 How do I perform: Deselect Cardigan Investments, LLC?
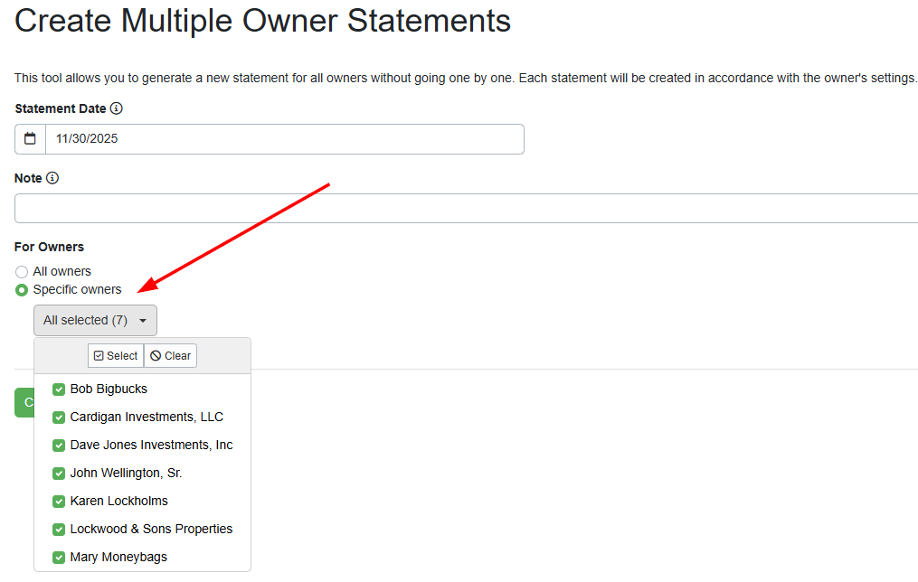pyautogui.click(x=58, y=417)
